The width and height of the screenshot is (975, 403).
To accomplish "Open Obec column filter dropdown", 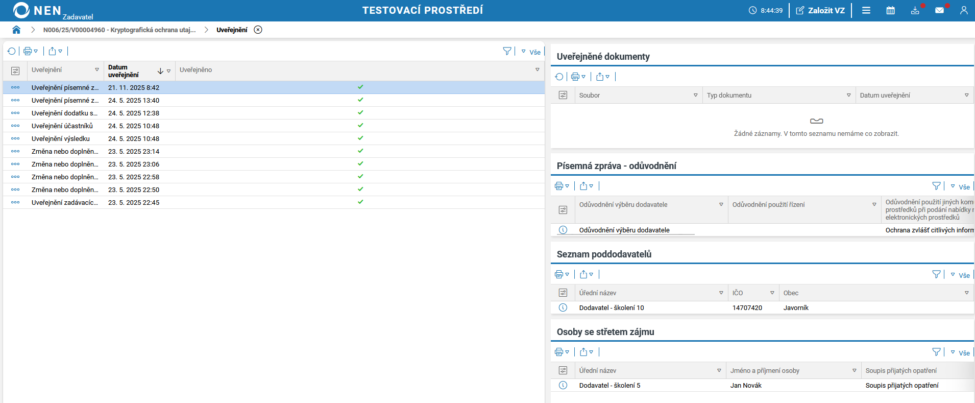I will pyautogui.click(x=966, y=293).
